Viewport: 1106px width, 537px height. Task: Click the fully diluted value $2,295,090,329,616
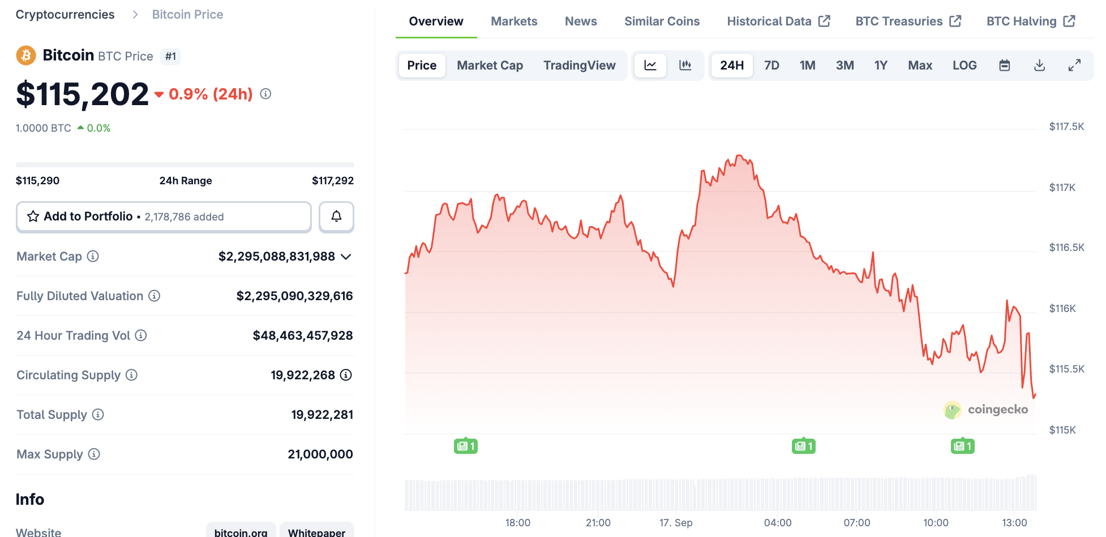pos(295,296)
